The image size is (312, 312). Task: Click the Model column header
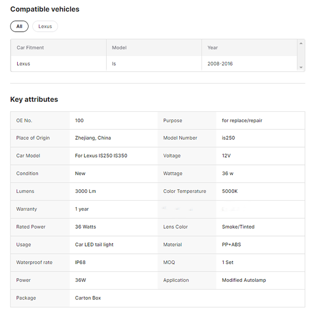(x=119, y=48)
